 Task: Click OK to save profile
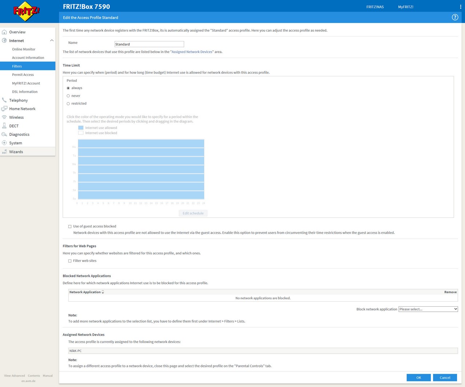(x=418, y=378)
